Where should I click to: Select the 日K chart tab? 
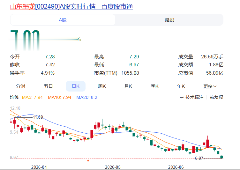tap(76, 86)
